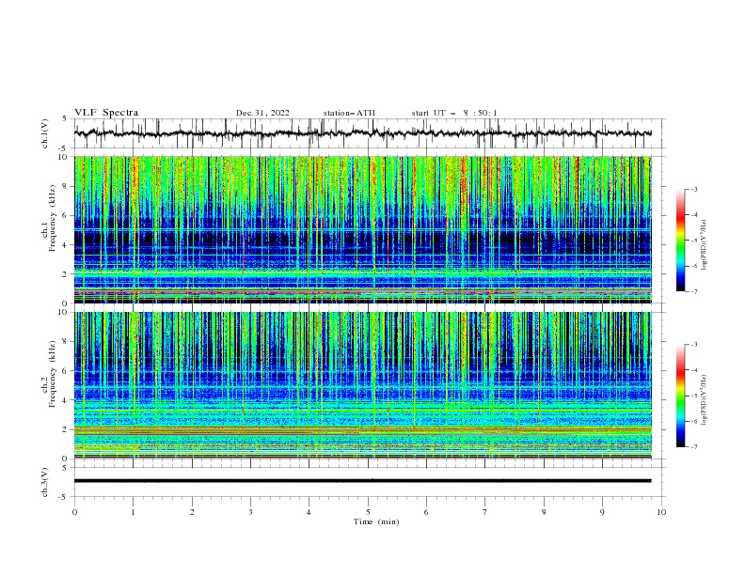
Task: Click time axis tick label "3"
Action: [x=250, y=512]
